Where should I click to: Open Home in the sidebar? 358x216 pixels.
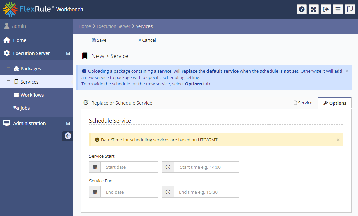click(x=20, y=40)
